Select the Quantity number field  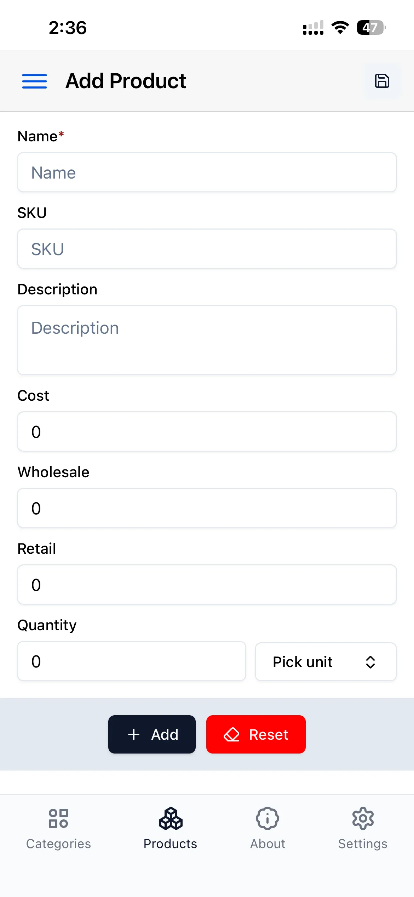click(x=132, y=661)
